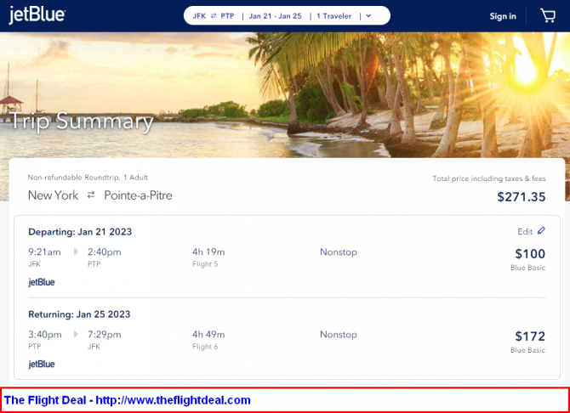Click JFK in the search pill
This screenshot has height=413, width=570.
pyautogui.click(x=199, y=16)
